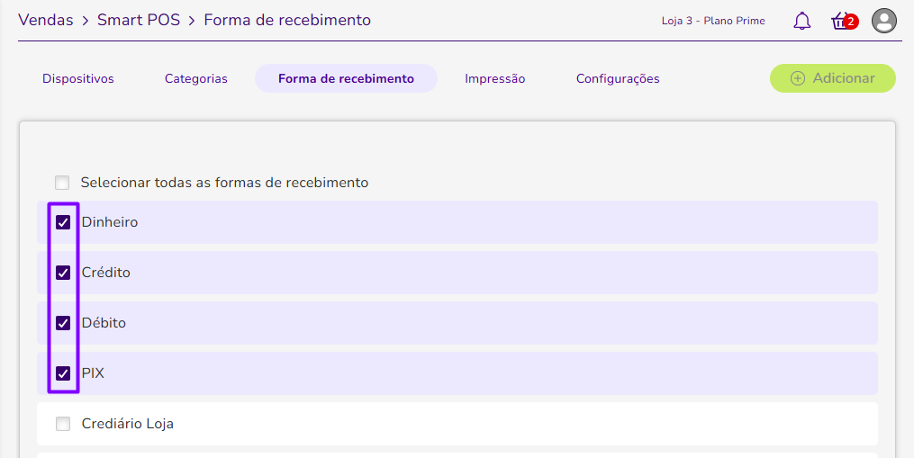
Task: Click Forma de recebimento breadcrumb title
Action: click(x=287, y=20)
